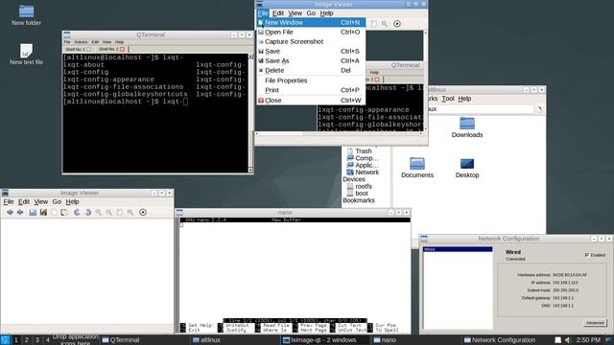Choose Print from File menu
Screen dimensions: 614x345
point(311,90)
